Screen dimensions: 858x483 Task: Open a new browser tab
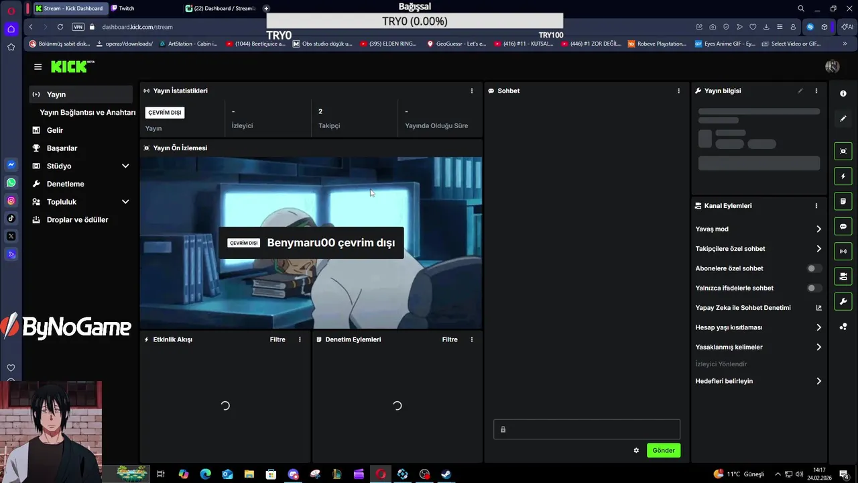click(x=266, y=8)
